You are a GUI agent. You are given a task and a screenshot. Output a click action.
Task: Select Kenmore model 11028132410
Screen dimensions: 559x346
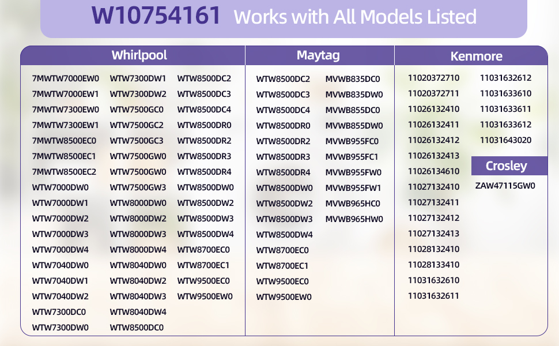pyautogui.click(x=433, y=249)
